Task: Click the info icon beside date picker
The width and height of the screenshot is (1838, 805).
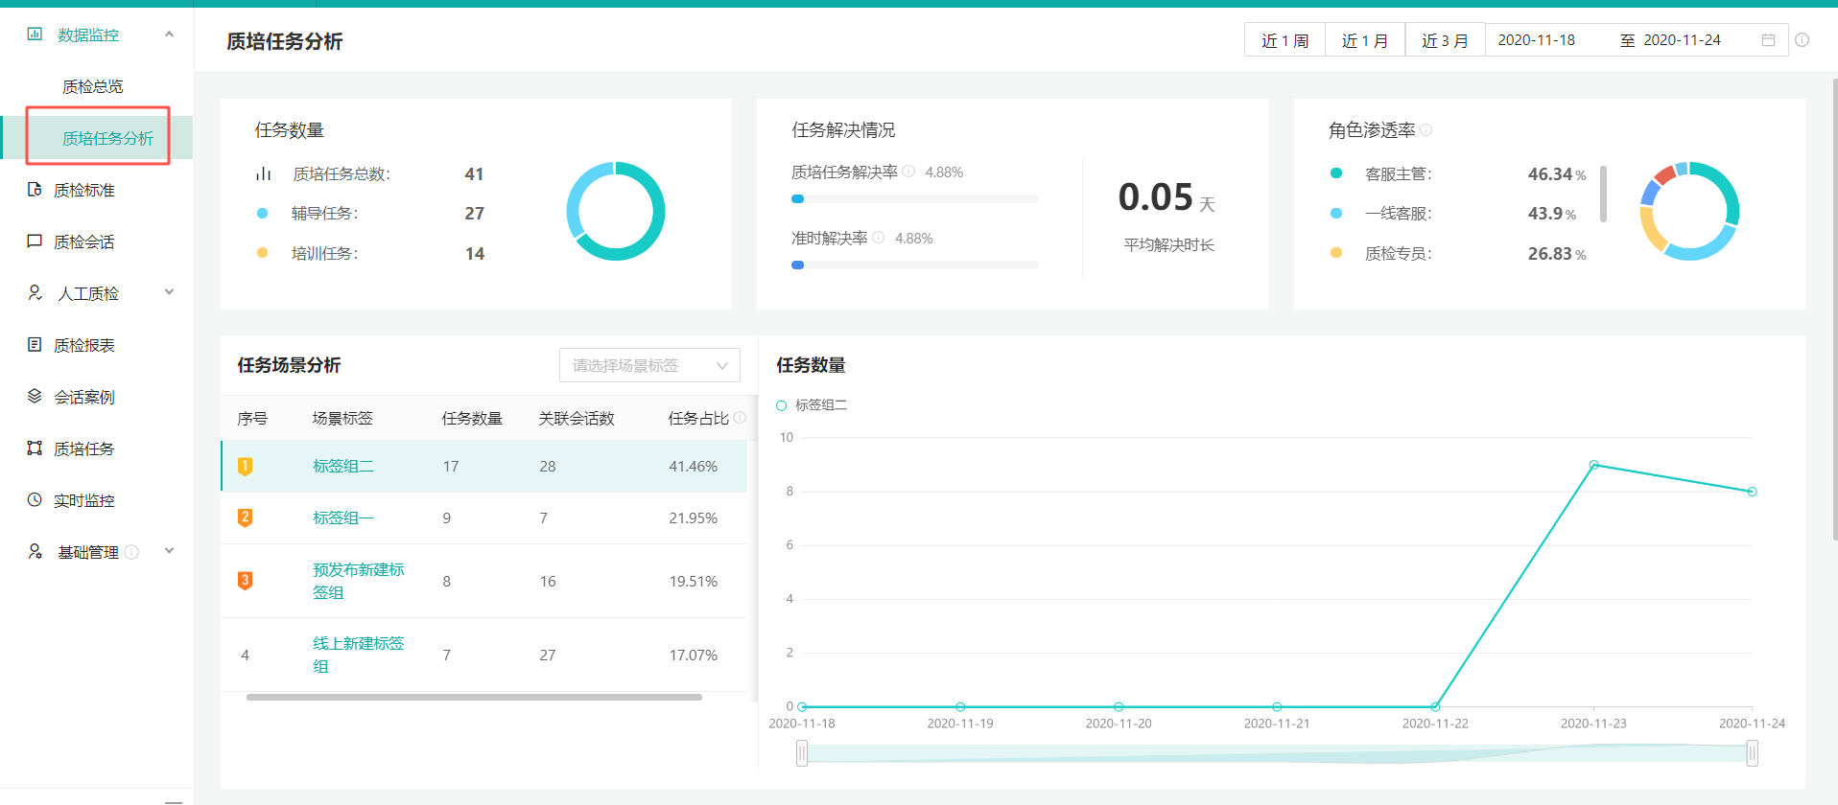Action: [x=1802, y=40]
